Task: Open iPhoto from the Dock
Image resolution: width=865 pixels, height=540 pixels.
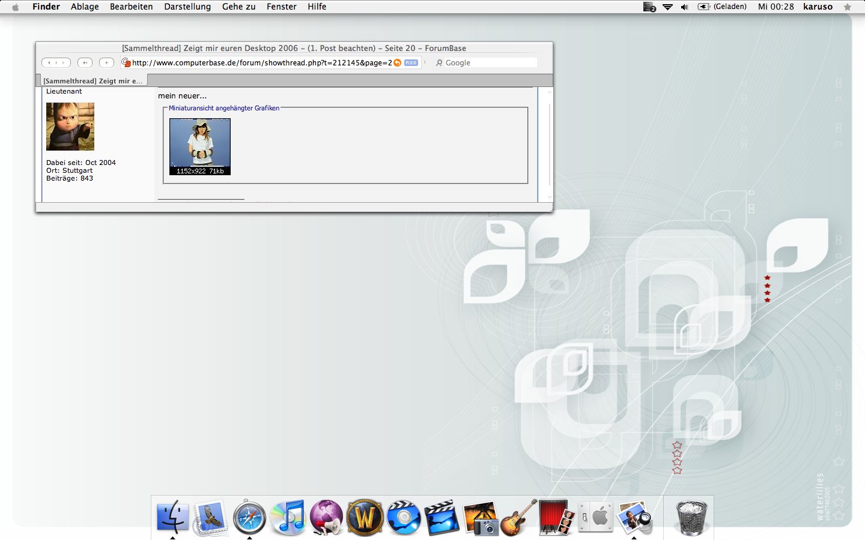Action: pos(480,517)
